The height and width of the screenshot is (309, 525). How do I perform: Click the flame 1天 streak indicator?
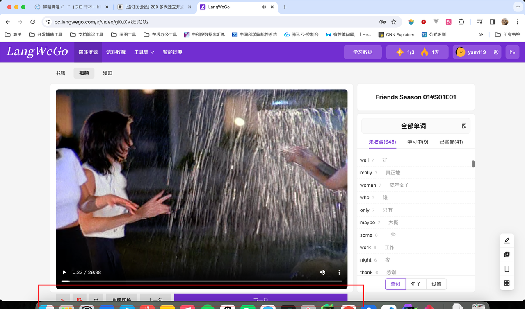(429, 52)
